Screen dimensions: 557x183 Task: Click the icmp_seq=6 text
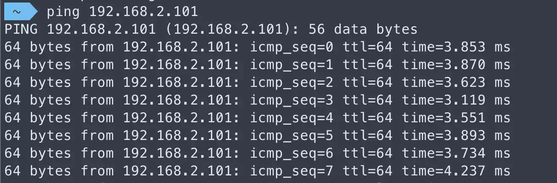tap(292, 153)
